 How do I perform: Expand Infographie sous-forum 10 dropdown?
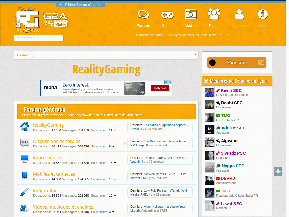tap(115, 196)
